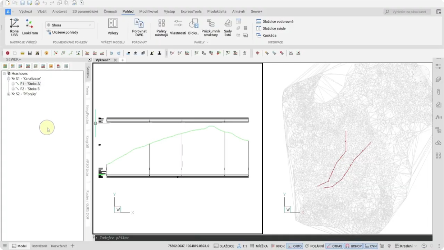Click Dlaždice vodorovně button
Image resolution: width=444 pixels, height=250 pixels.
tap(275, 22)
